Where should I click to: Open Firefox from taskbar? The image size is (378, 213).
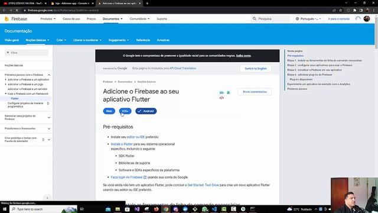156,209
